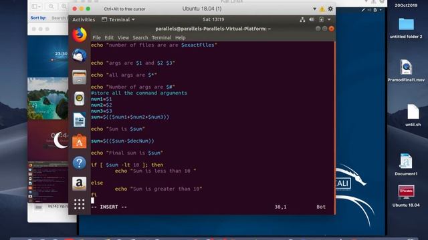Screen dimensions: 428x240
Task: Click the else keyword line
Action: [97, 183]
